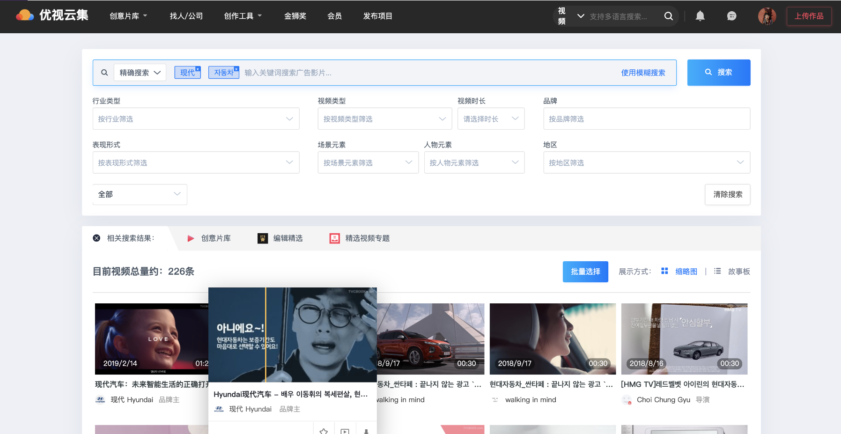841x434 pixels.
Task: Click the top bar search magnifier icon
Action: coord(669,16)
